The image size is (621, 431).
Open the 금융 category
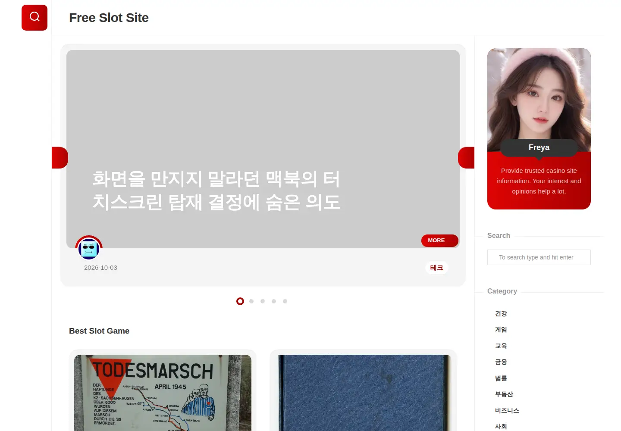[501, 362]
